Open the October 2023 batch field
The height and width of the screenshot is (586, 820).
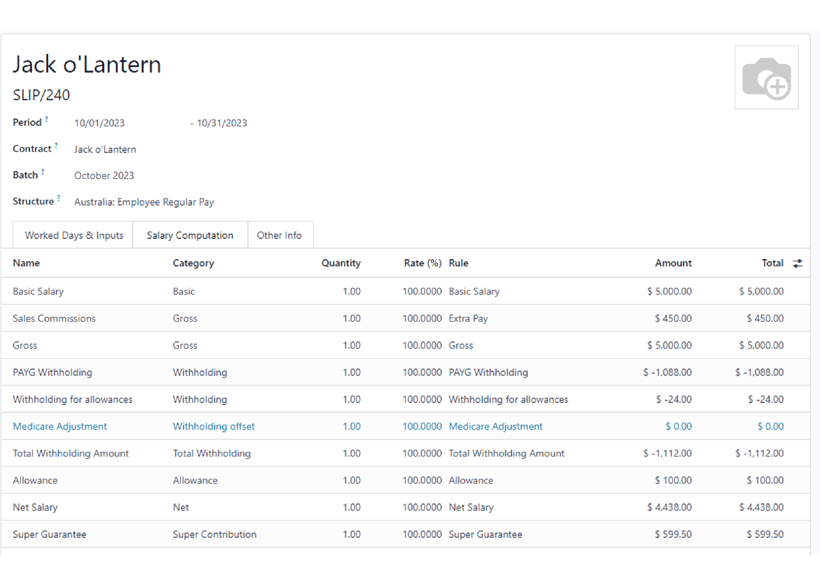104,175
